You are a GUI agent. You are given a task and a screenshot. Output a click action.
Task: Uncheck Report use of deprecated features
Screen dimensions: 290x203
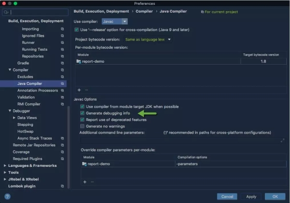[82, 120]
